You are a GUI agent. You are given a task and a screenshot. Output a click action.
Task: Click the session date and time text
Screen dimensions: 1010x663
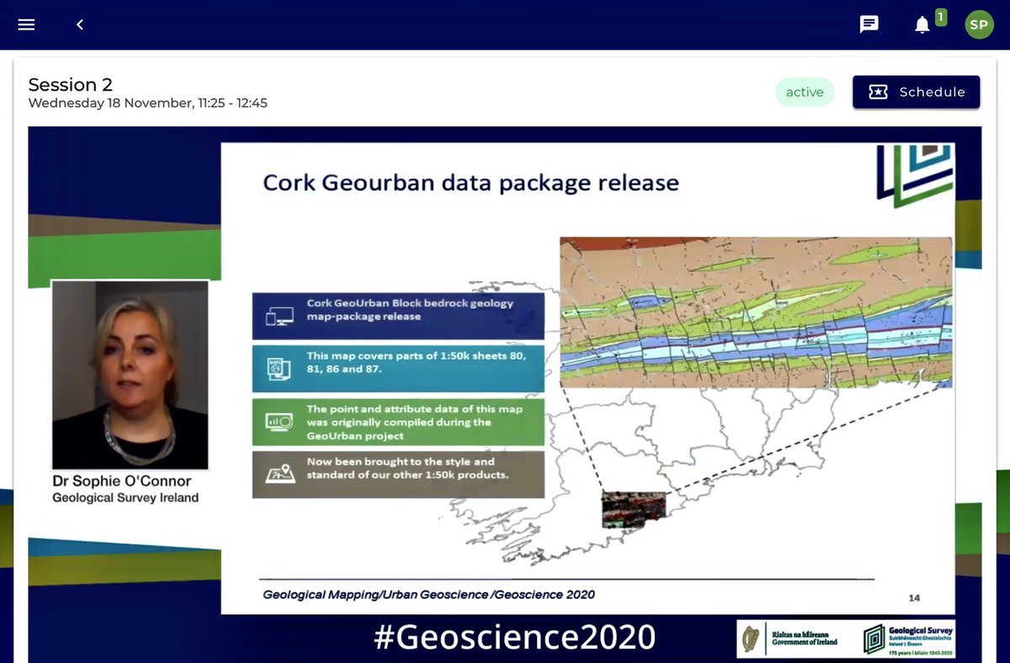point(148,103)
